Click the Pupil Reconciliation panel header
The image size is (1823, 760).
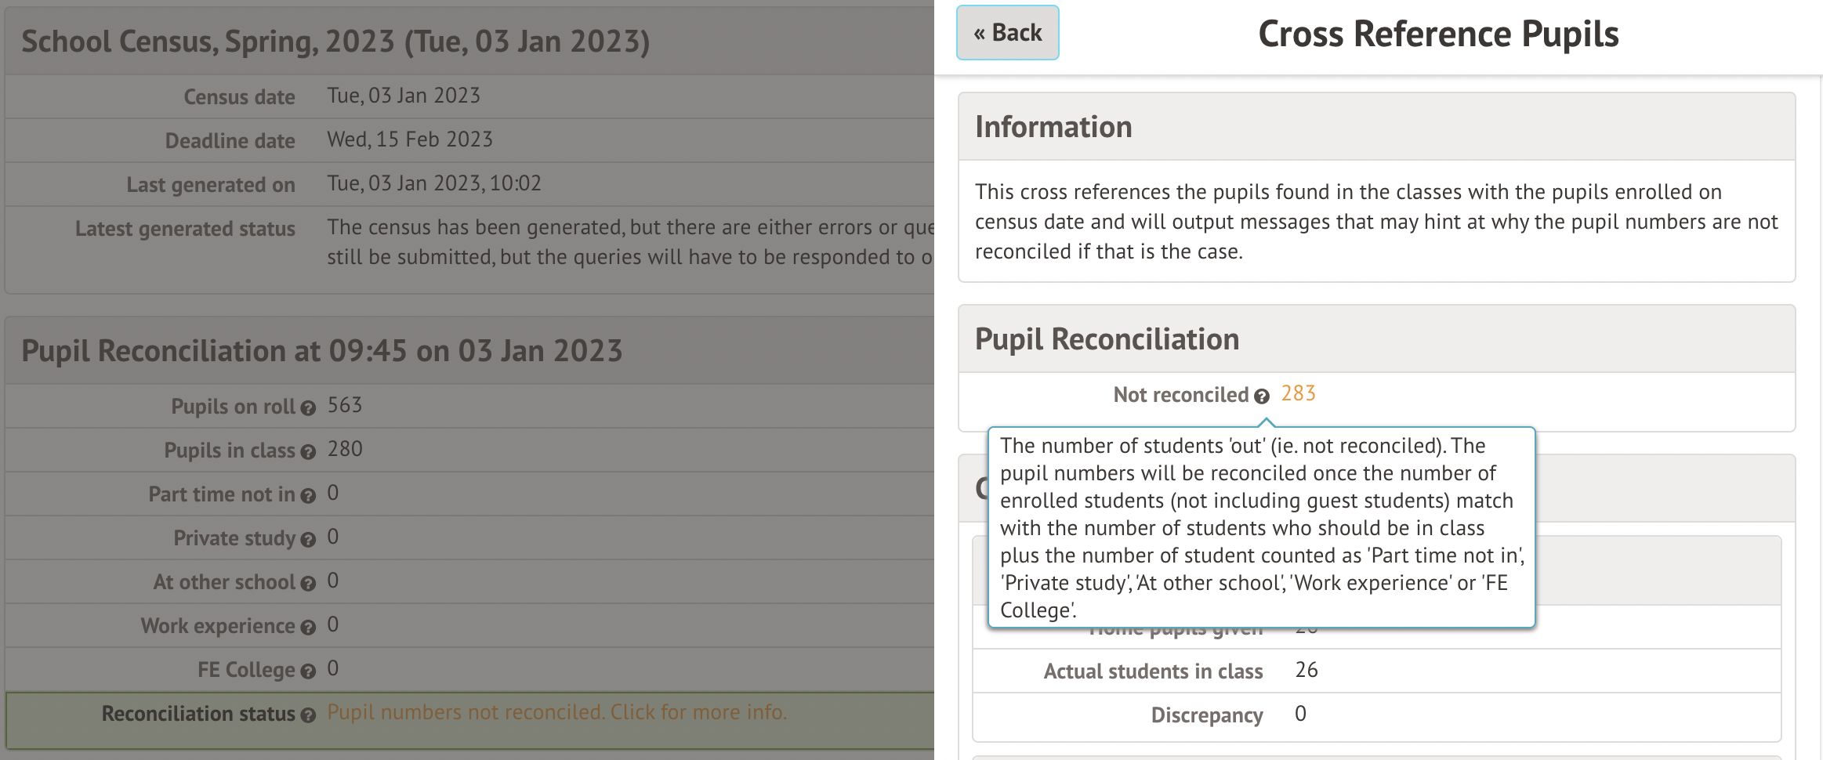(1107, 339)
